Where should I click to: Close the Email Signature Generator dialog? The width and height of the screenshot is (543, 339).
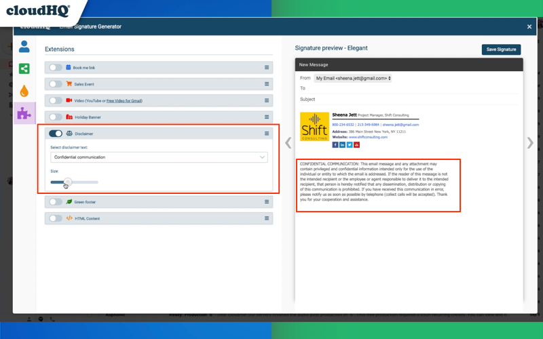(529, 26)
